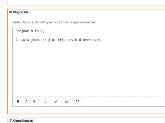Click the empty panel above Biographie section
This screenshot has width=165, height=123.
(82, 2)
